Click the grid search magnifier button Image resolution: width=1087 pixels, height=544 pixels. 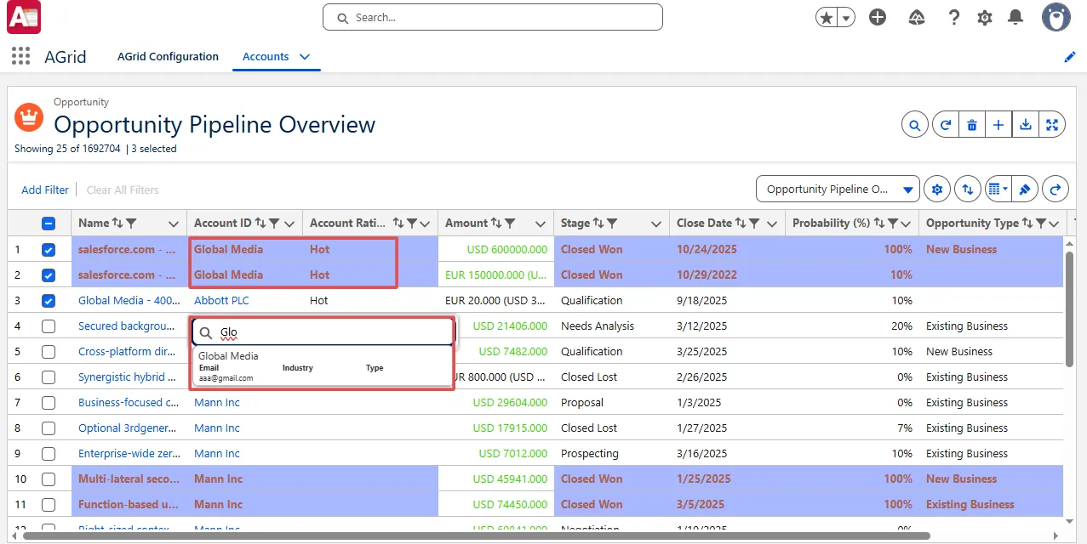tap(915, 125)
